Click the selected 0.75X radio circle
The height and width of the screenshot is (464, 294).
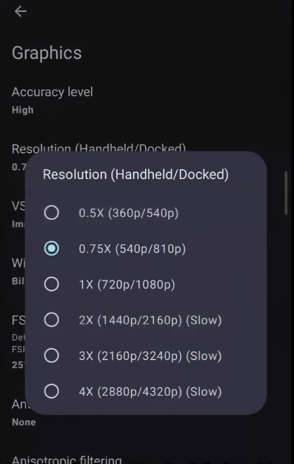click(51, 249)
